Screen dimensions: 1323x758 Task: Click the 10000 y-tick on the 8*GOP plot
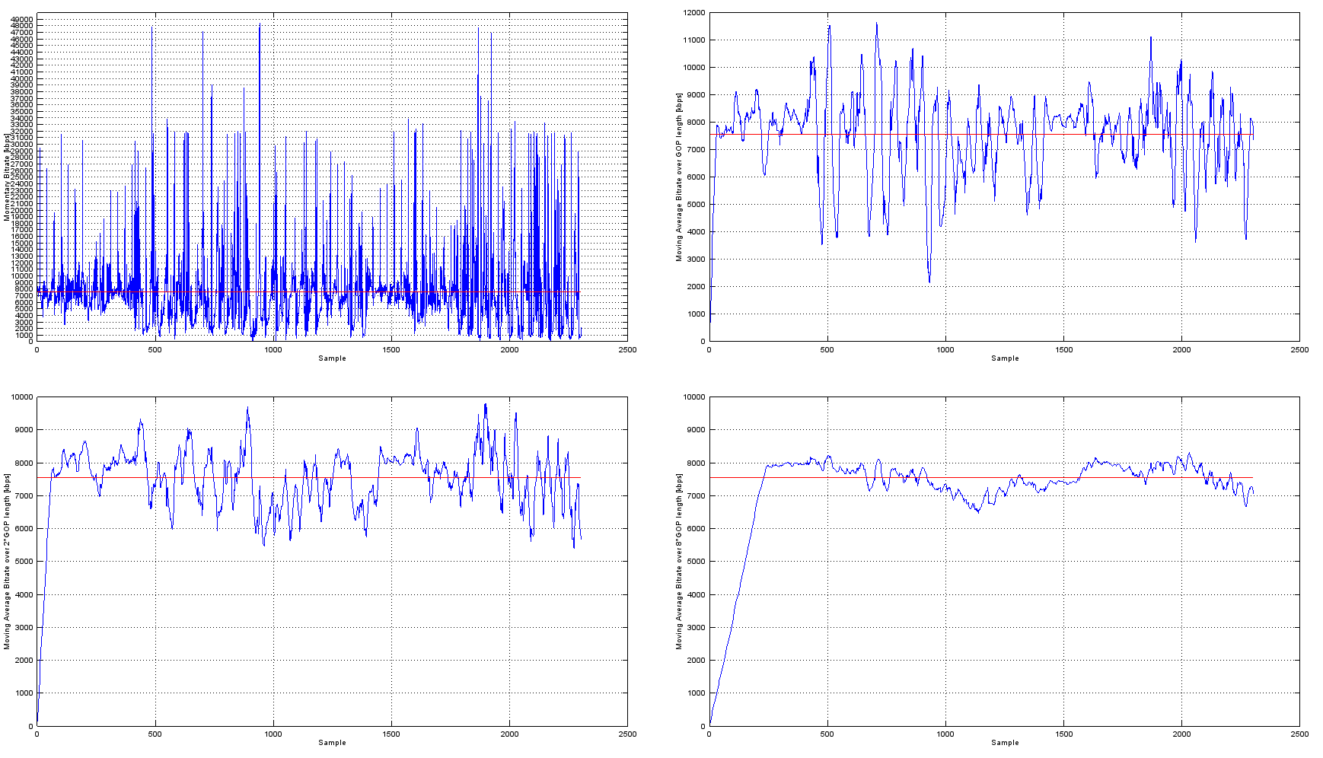click(694, 397)
